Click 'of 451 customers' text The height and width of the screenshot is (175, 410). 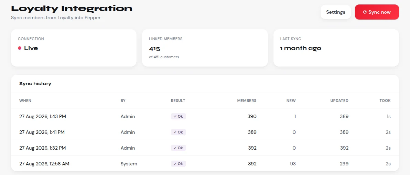point(164,57)
